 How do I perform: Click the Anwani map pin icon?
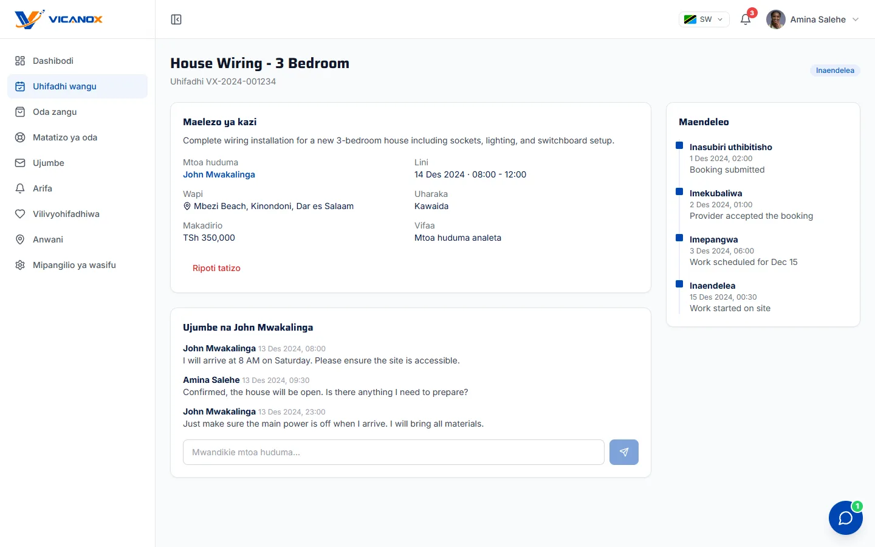tap(20, 239)
